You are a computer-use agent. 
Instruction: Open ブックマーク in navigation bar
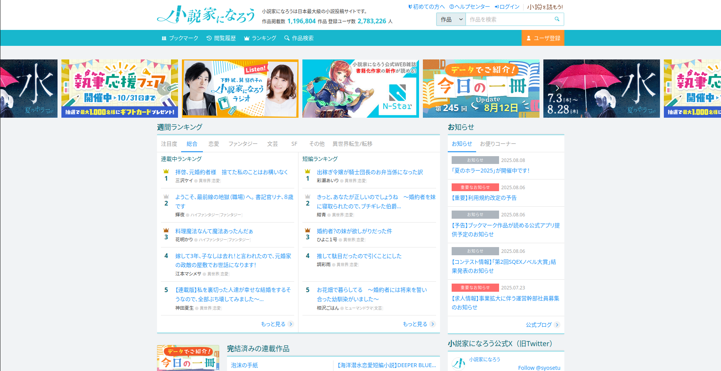(180, 38)
